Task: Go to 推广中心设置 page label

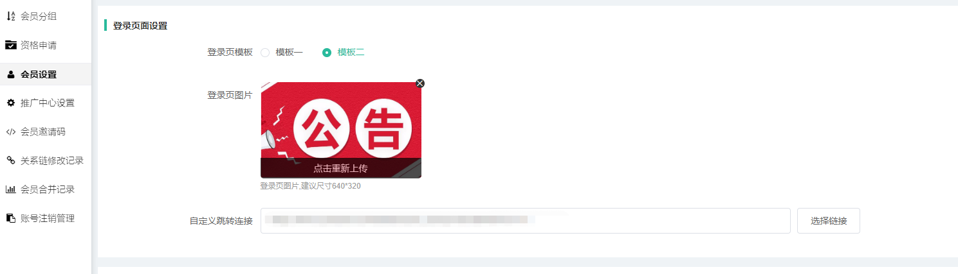Action: 48,103
